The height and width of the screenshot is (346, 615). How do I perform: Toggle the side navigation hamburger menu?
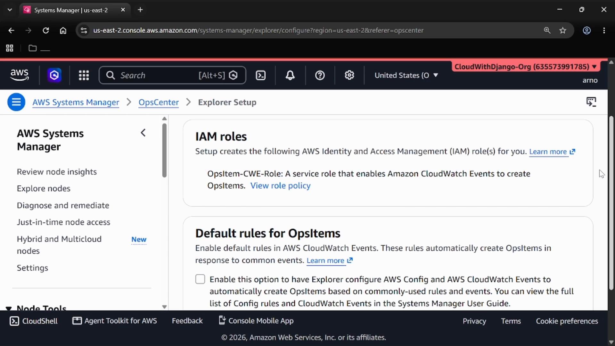[16, 102]
